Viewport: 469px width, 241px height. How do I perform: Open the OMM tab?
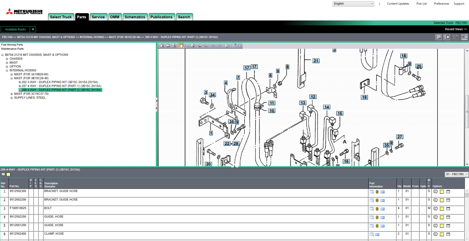pos(115,17)
